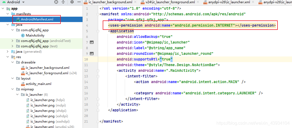Click the gutter image preview icon on line 9
Screen dimensions: 292x128
(92, 54)
